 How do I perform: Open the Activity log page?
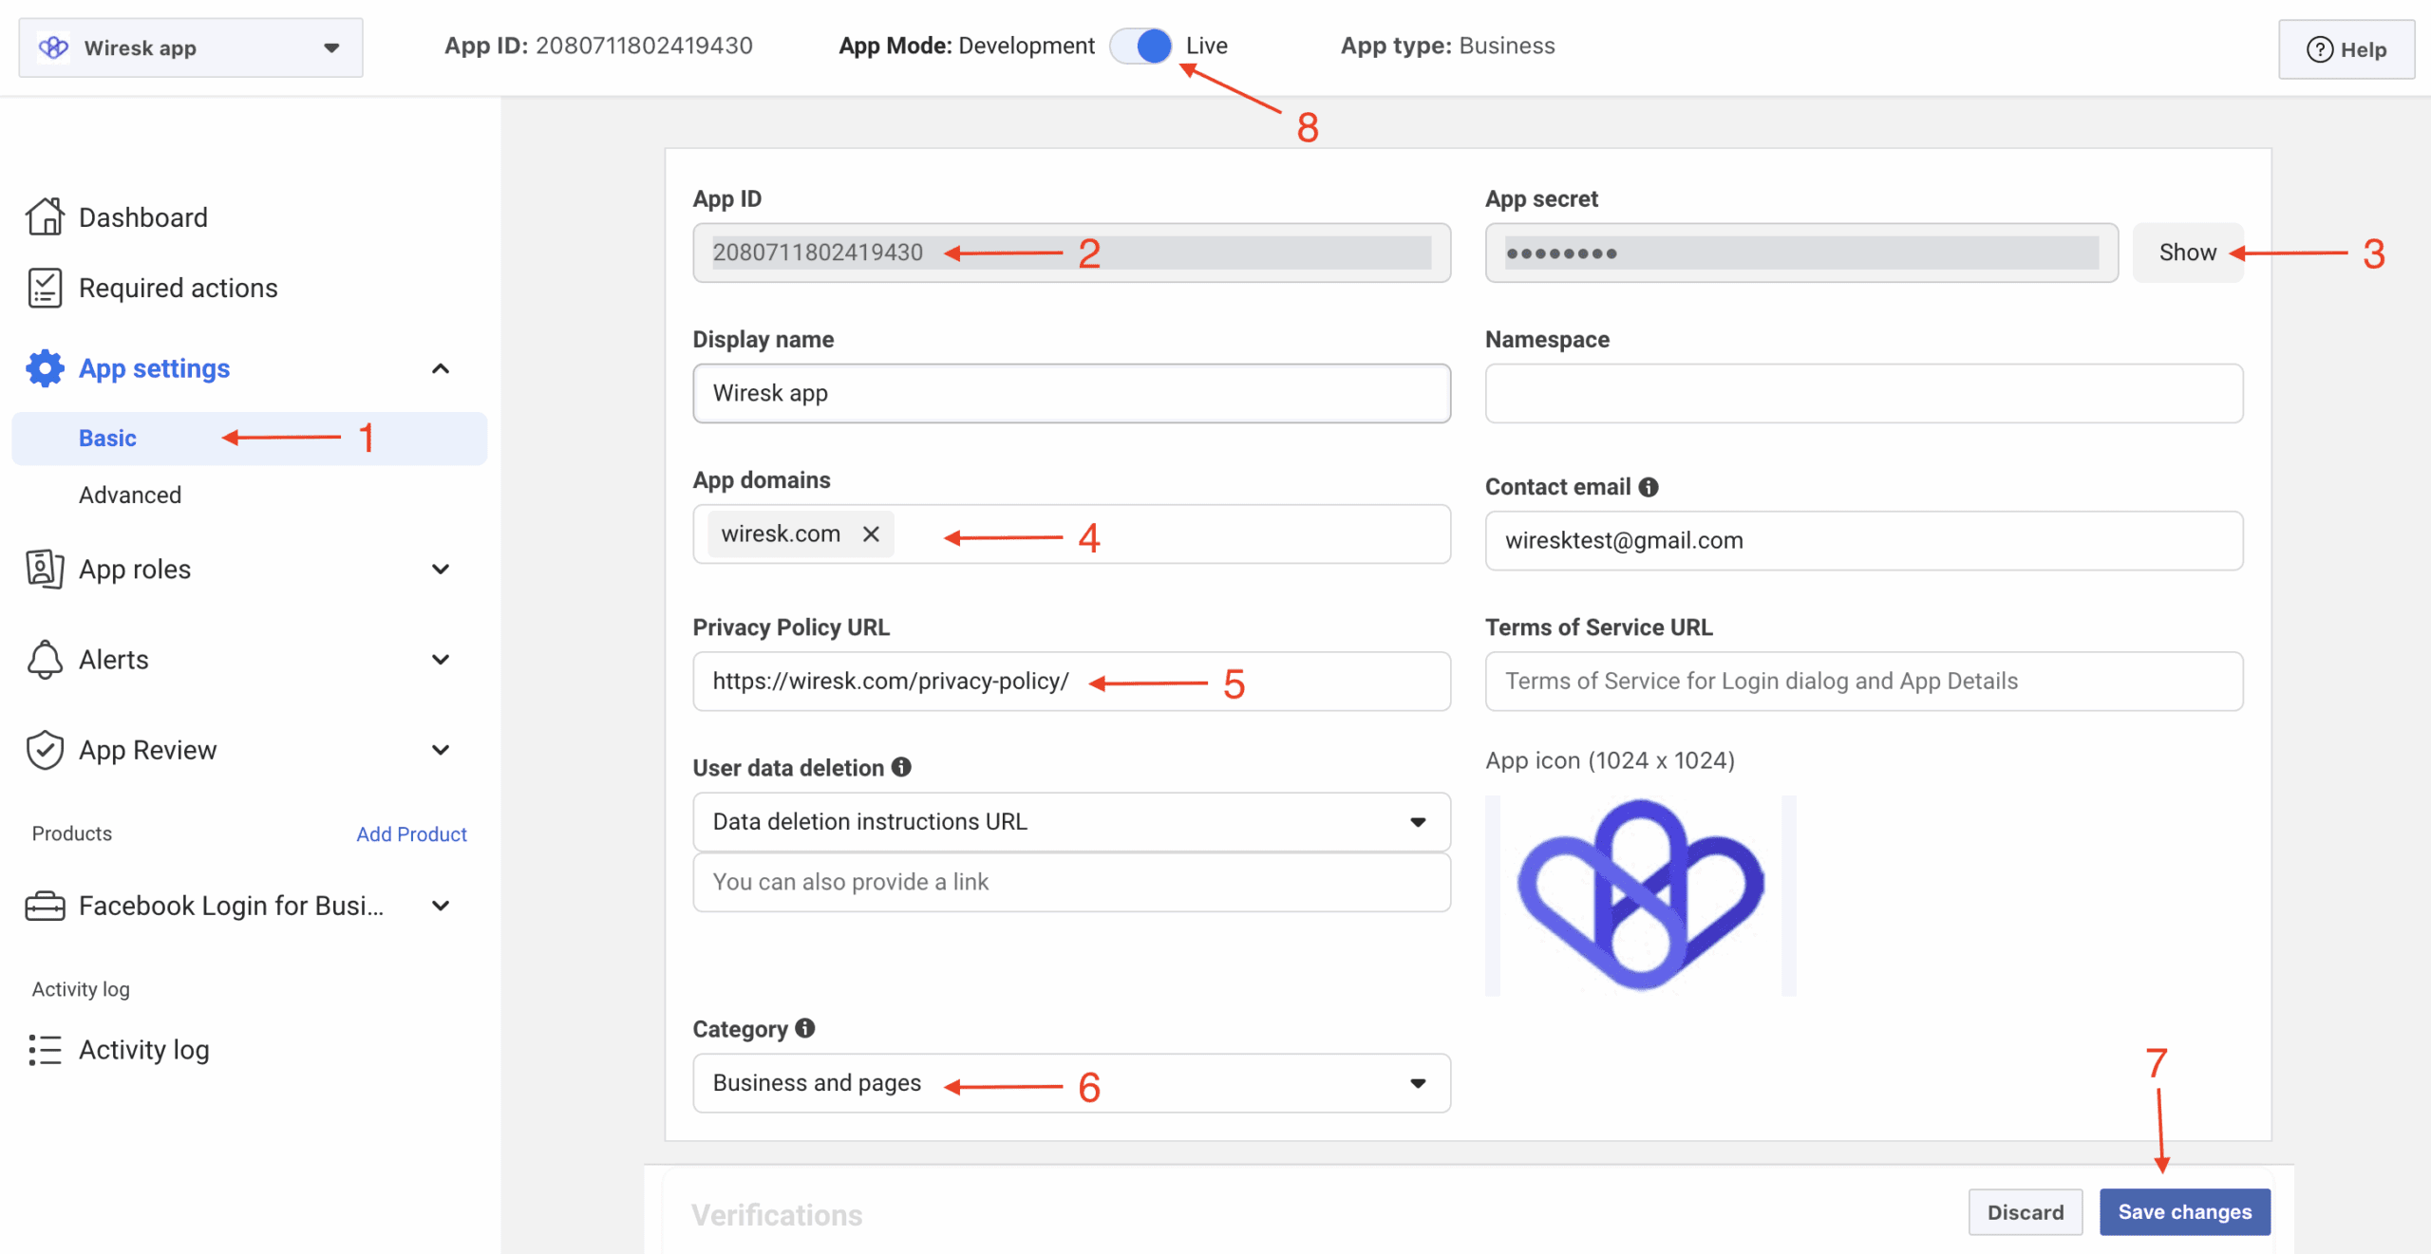tap(143, 1050)
